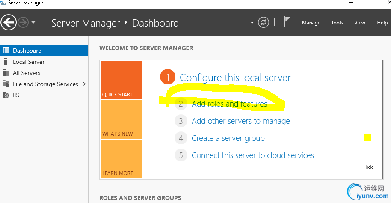Expand the dropdown arrow left of Refresh

coord(252,23)
